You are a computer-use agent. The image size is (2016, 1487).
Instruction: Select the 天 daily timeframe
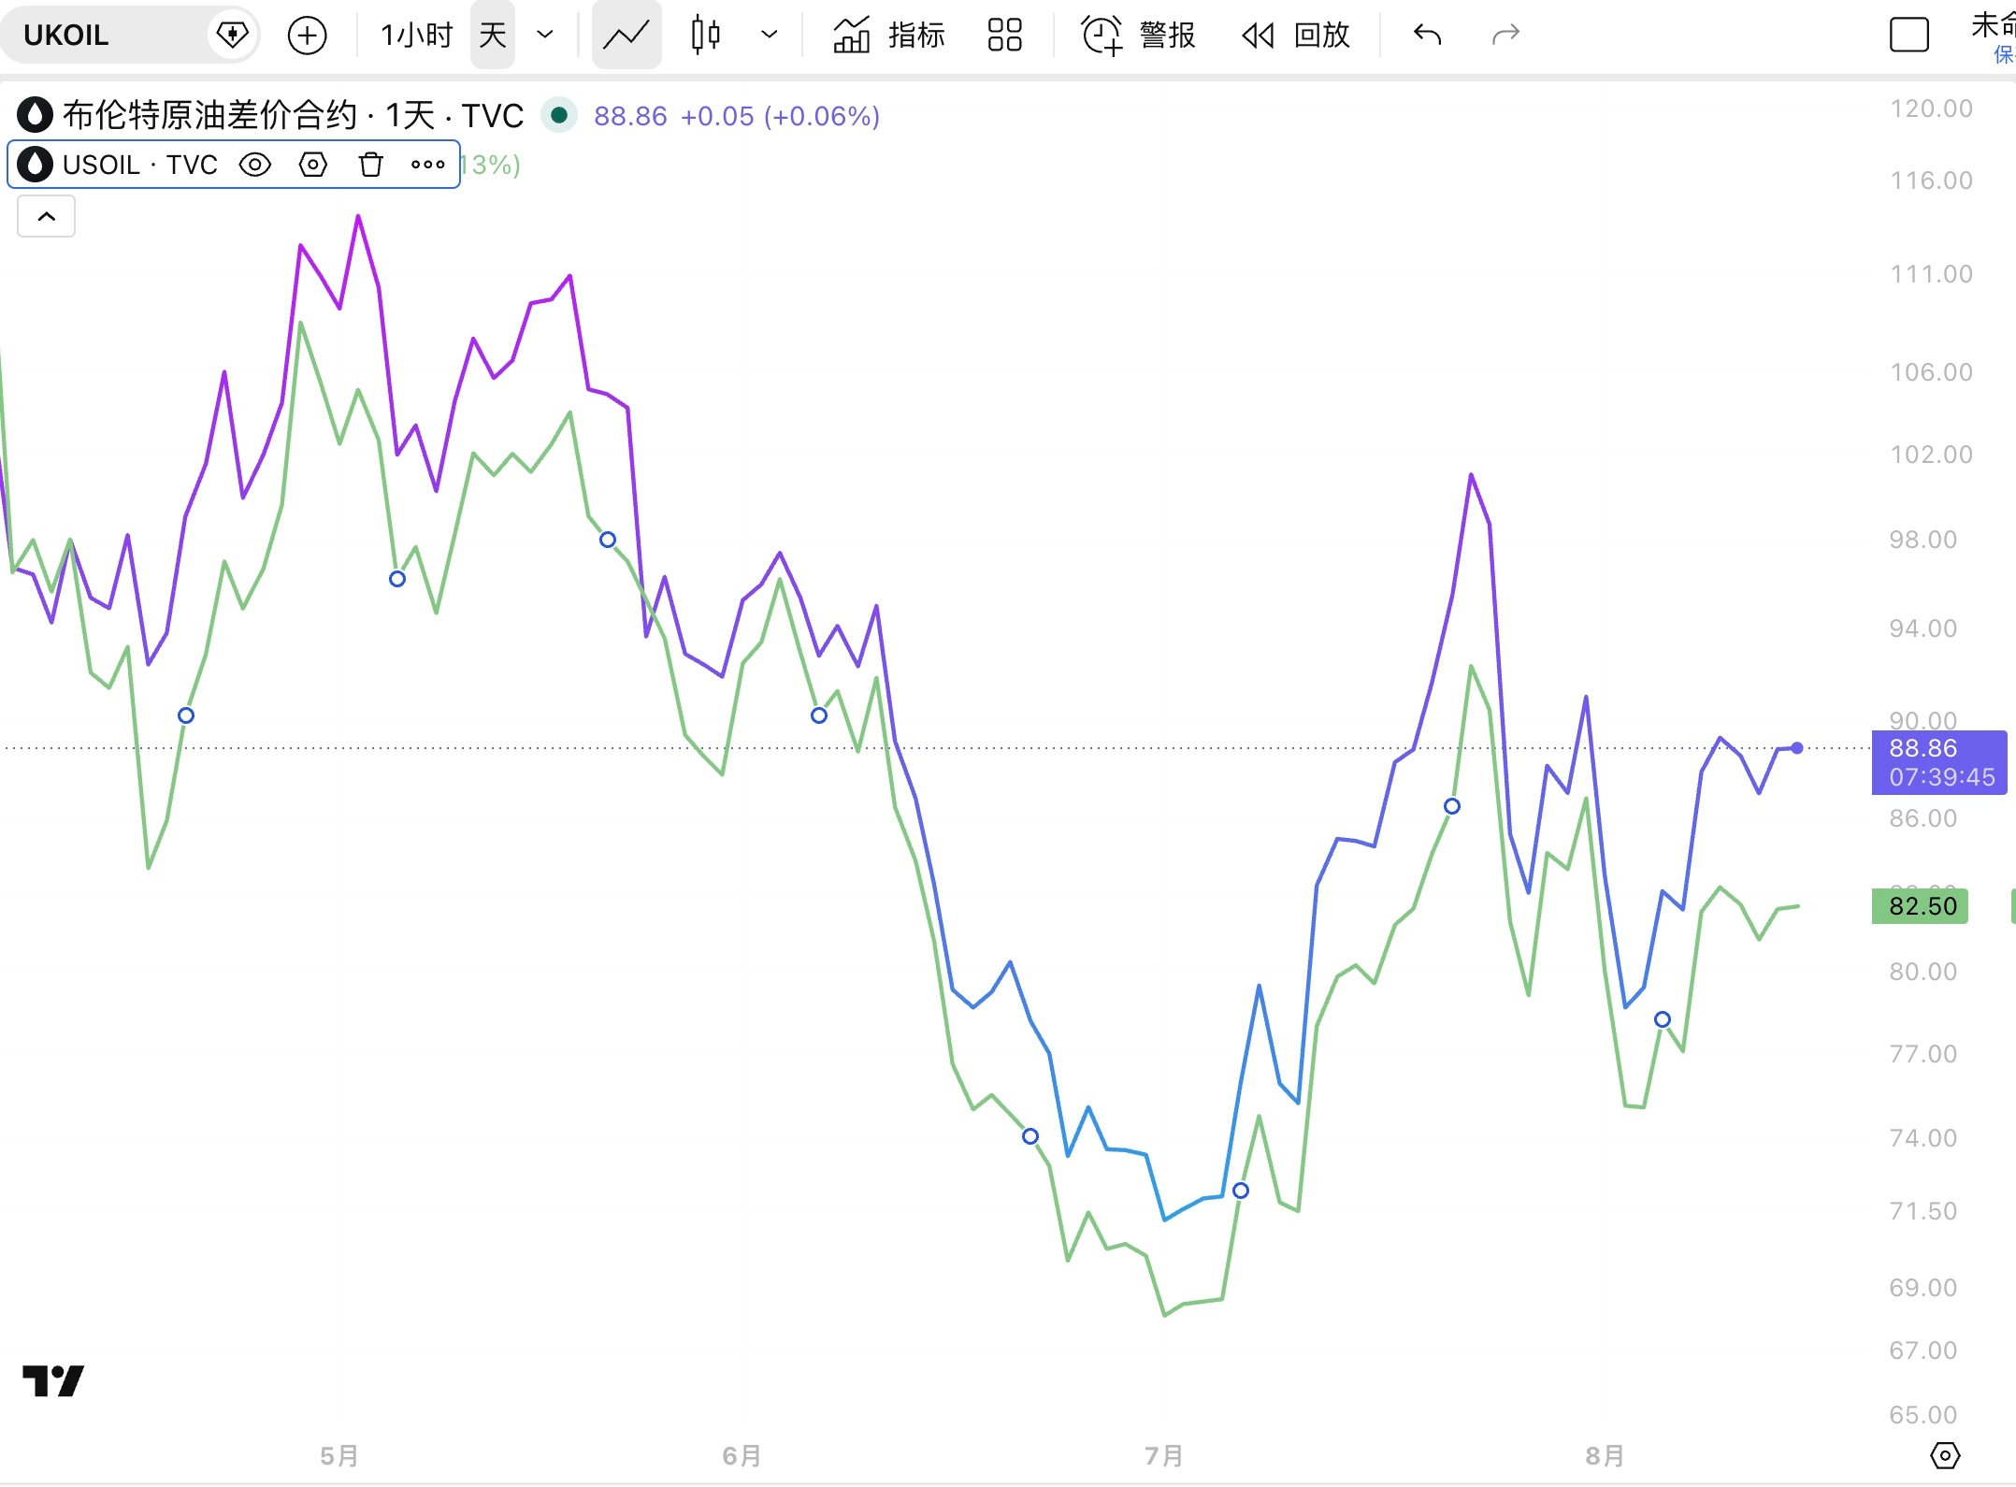click(493, 36)
